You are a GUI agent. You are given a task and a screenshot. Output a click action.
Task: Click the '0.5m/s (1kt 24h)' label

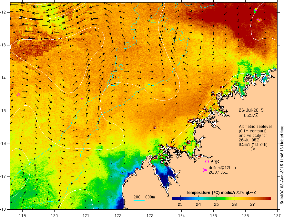pyautogui.click(x=253, y=144)
